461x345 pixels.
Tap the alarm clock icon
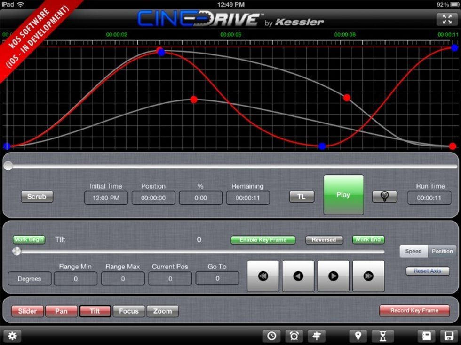coord(294,336)
